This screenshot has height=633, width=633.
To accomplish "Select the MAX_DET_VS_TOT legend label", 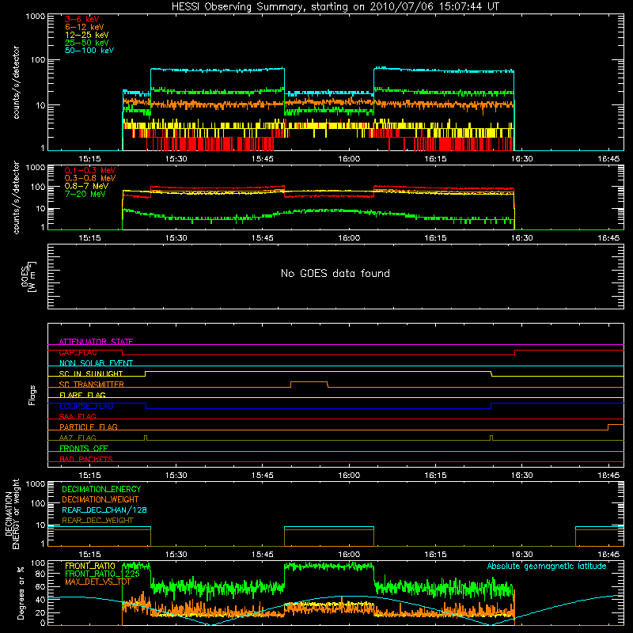I will (98, 582).
